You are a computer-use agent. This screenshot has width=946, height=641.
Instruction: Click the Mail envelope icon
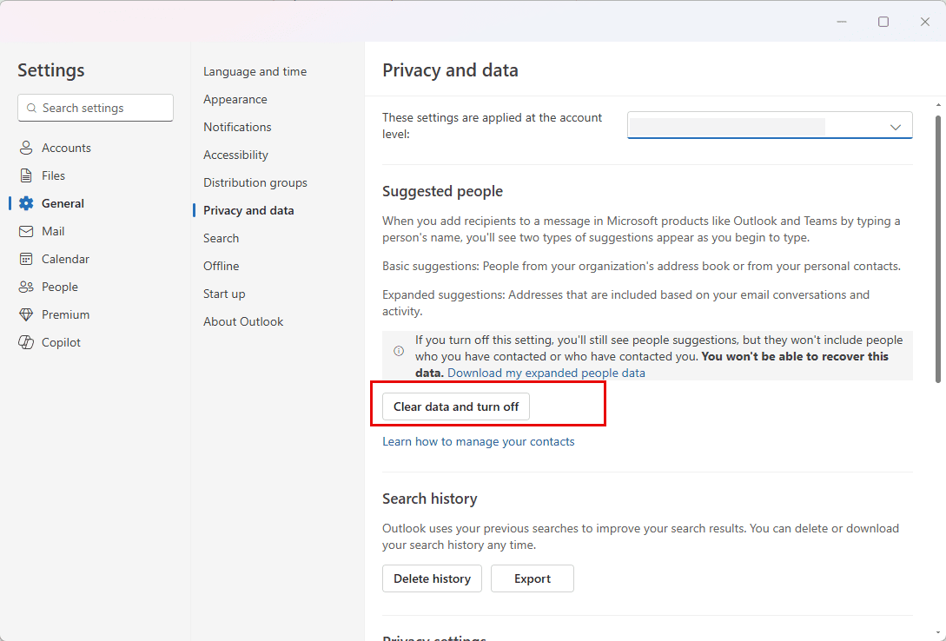pos(26,231)
